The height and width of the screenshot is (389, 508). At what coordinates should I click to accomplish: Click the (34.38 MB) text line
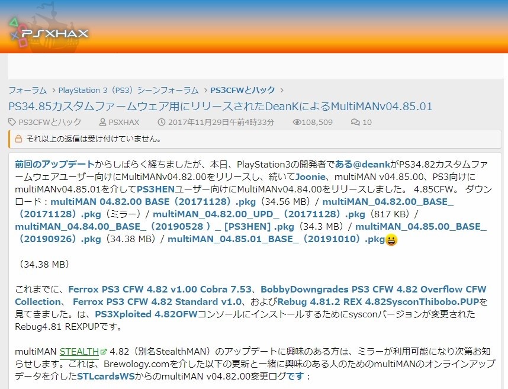pos(44,264)
